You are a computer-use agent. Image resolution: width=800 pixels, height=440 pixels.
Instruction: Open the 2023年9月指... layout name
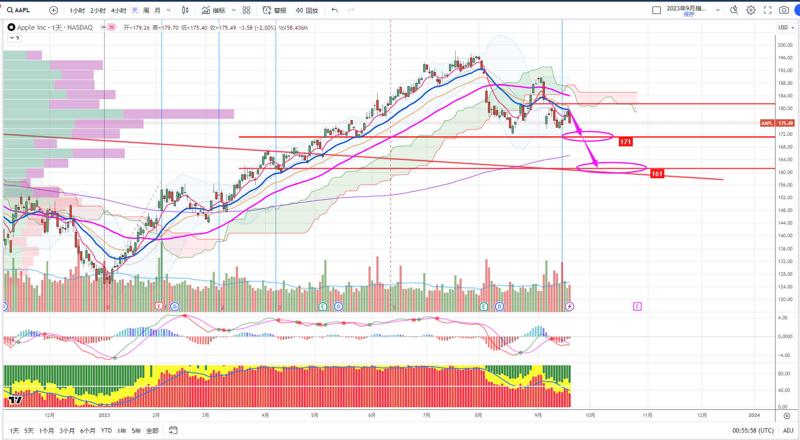click(686, 8)
